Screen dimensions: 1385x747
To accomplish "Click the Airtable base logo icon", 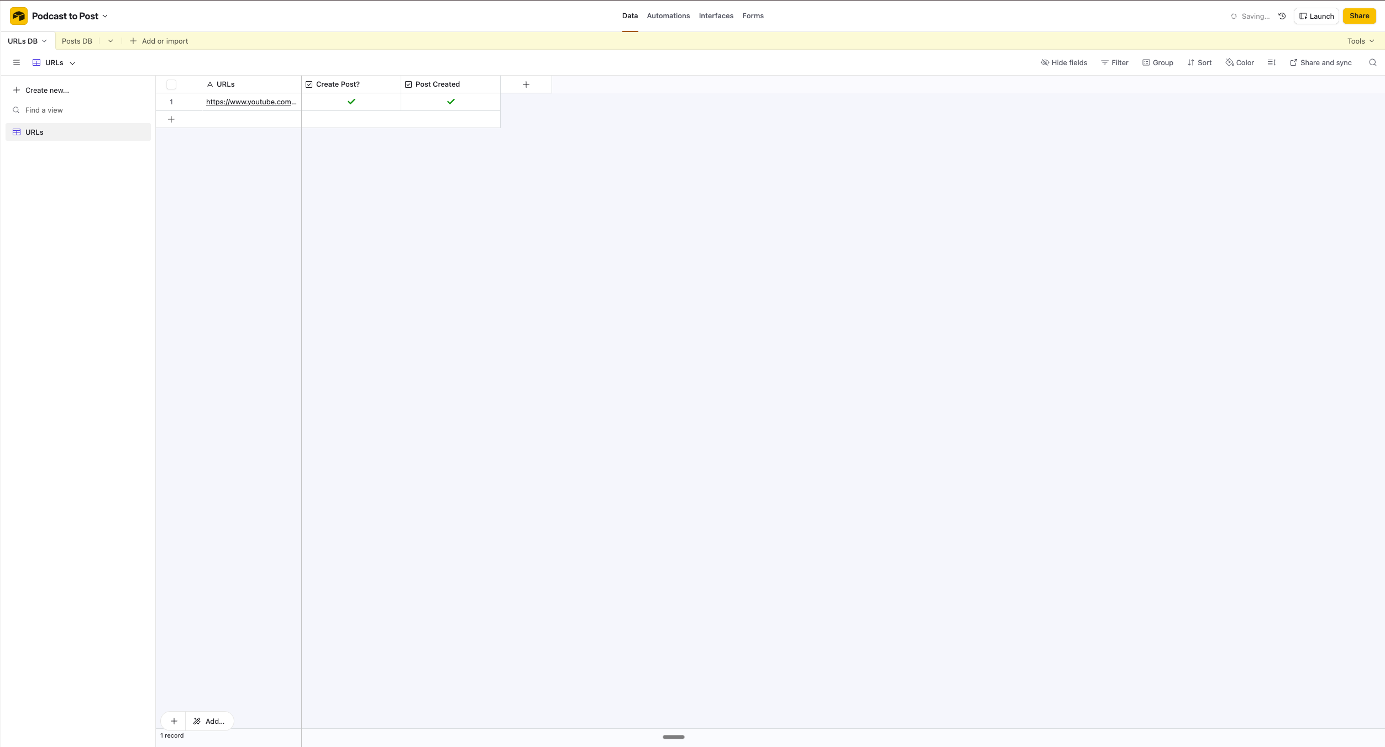I will coord(19,16).
